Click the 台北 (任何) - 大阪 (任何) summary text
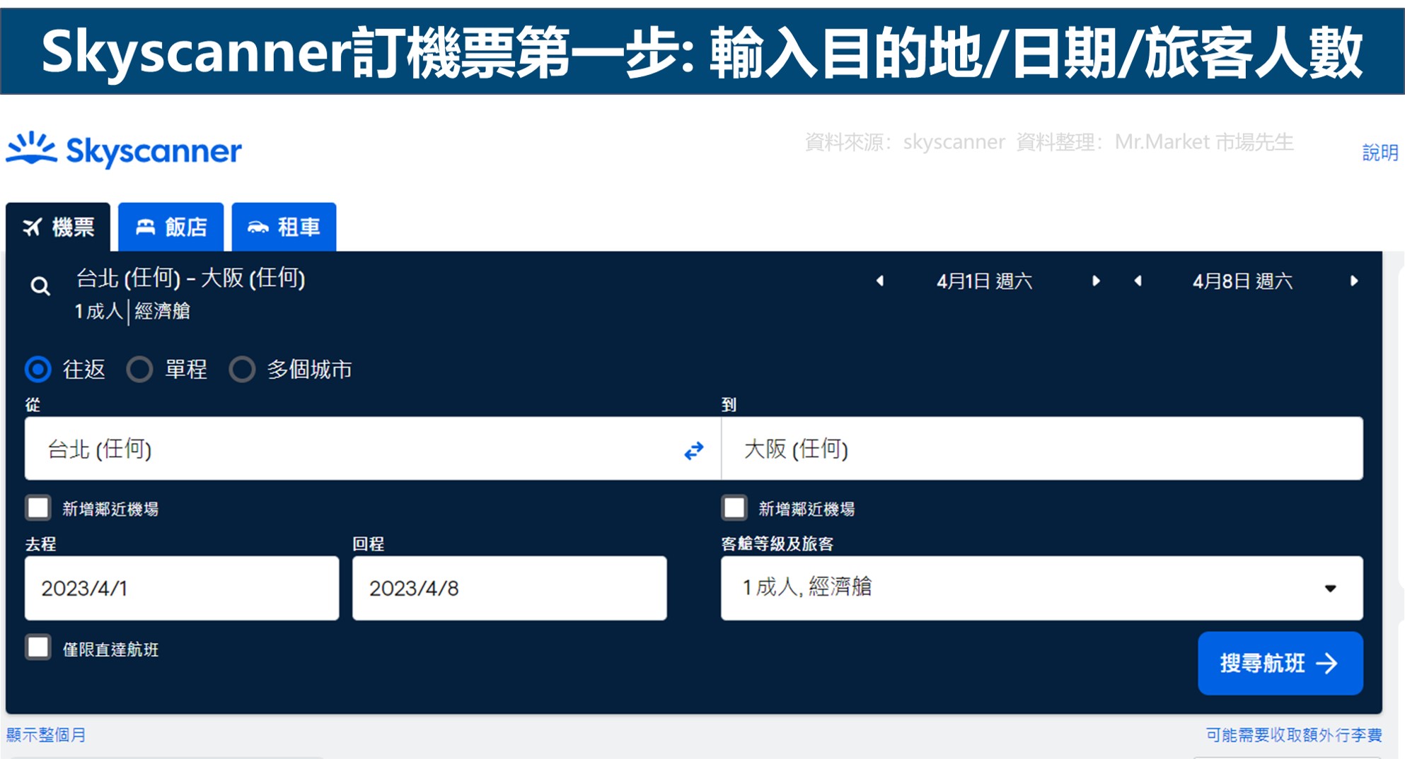Image resolution: width=1405 pixels, height=759 pixels. [x=190, y=278]
